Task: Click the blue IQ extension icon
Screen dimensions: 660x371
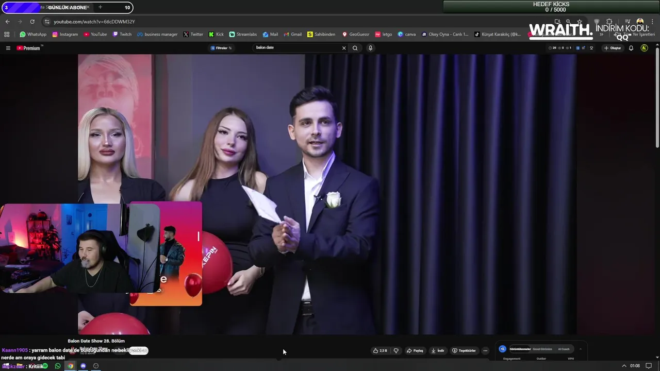Action: [x=502, y=349]
